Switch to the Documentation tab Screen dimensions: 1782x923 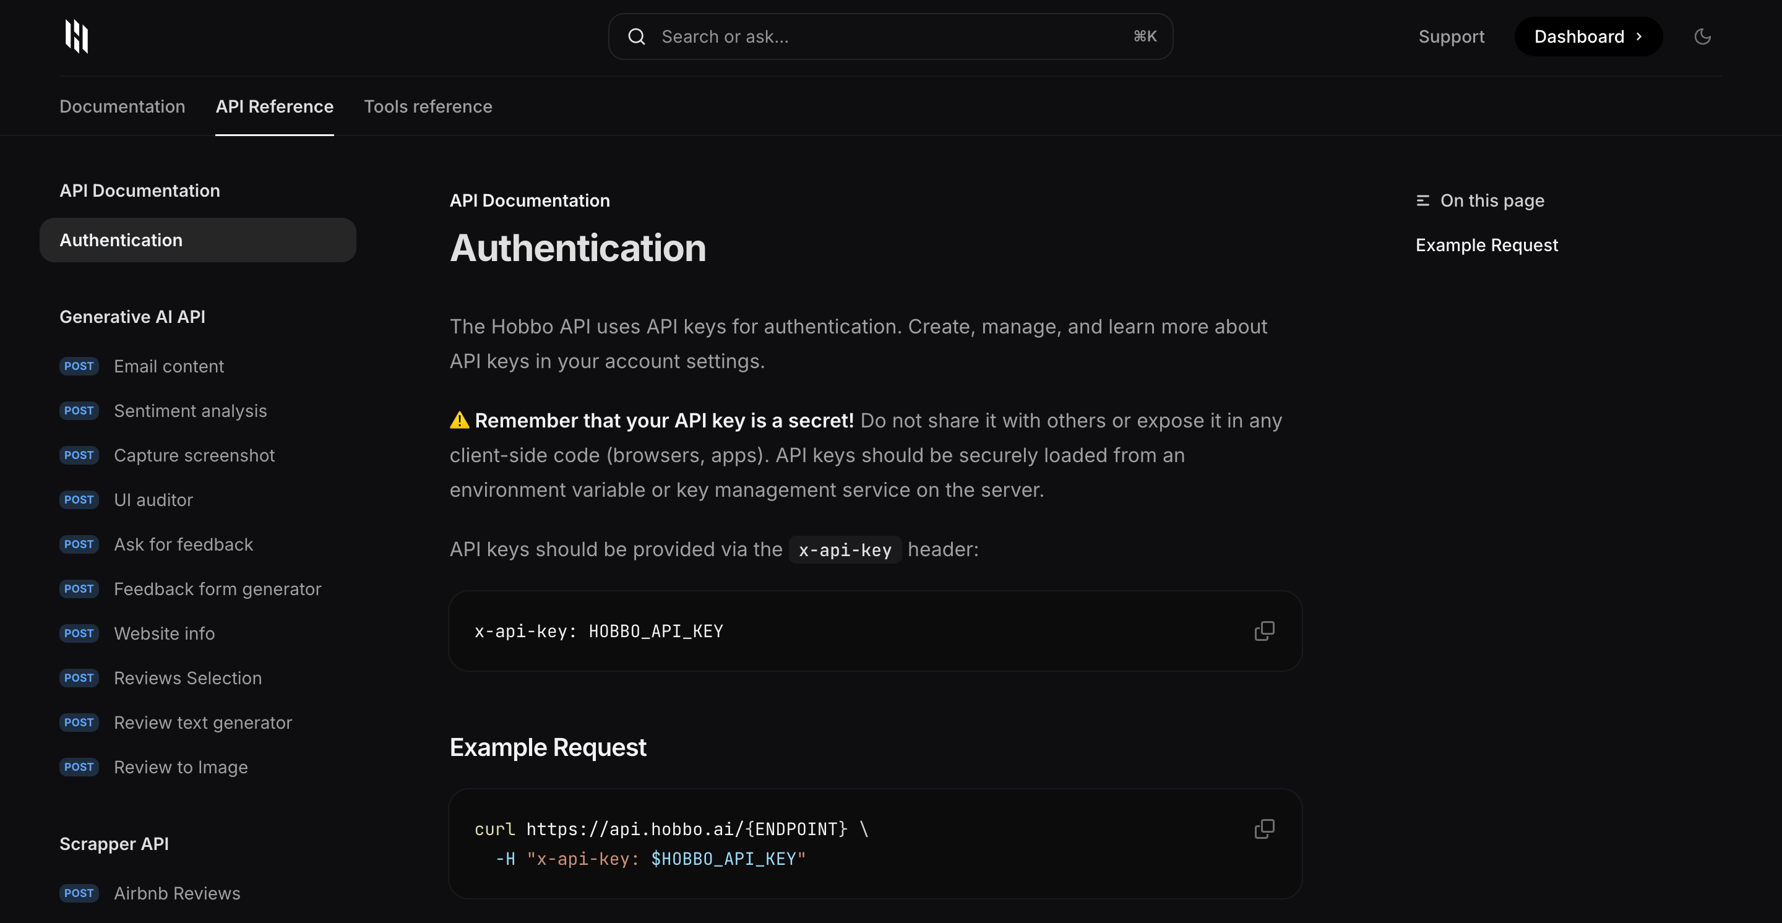123,106
